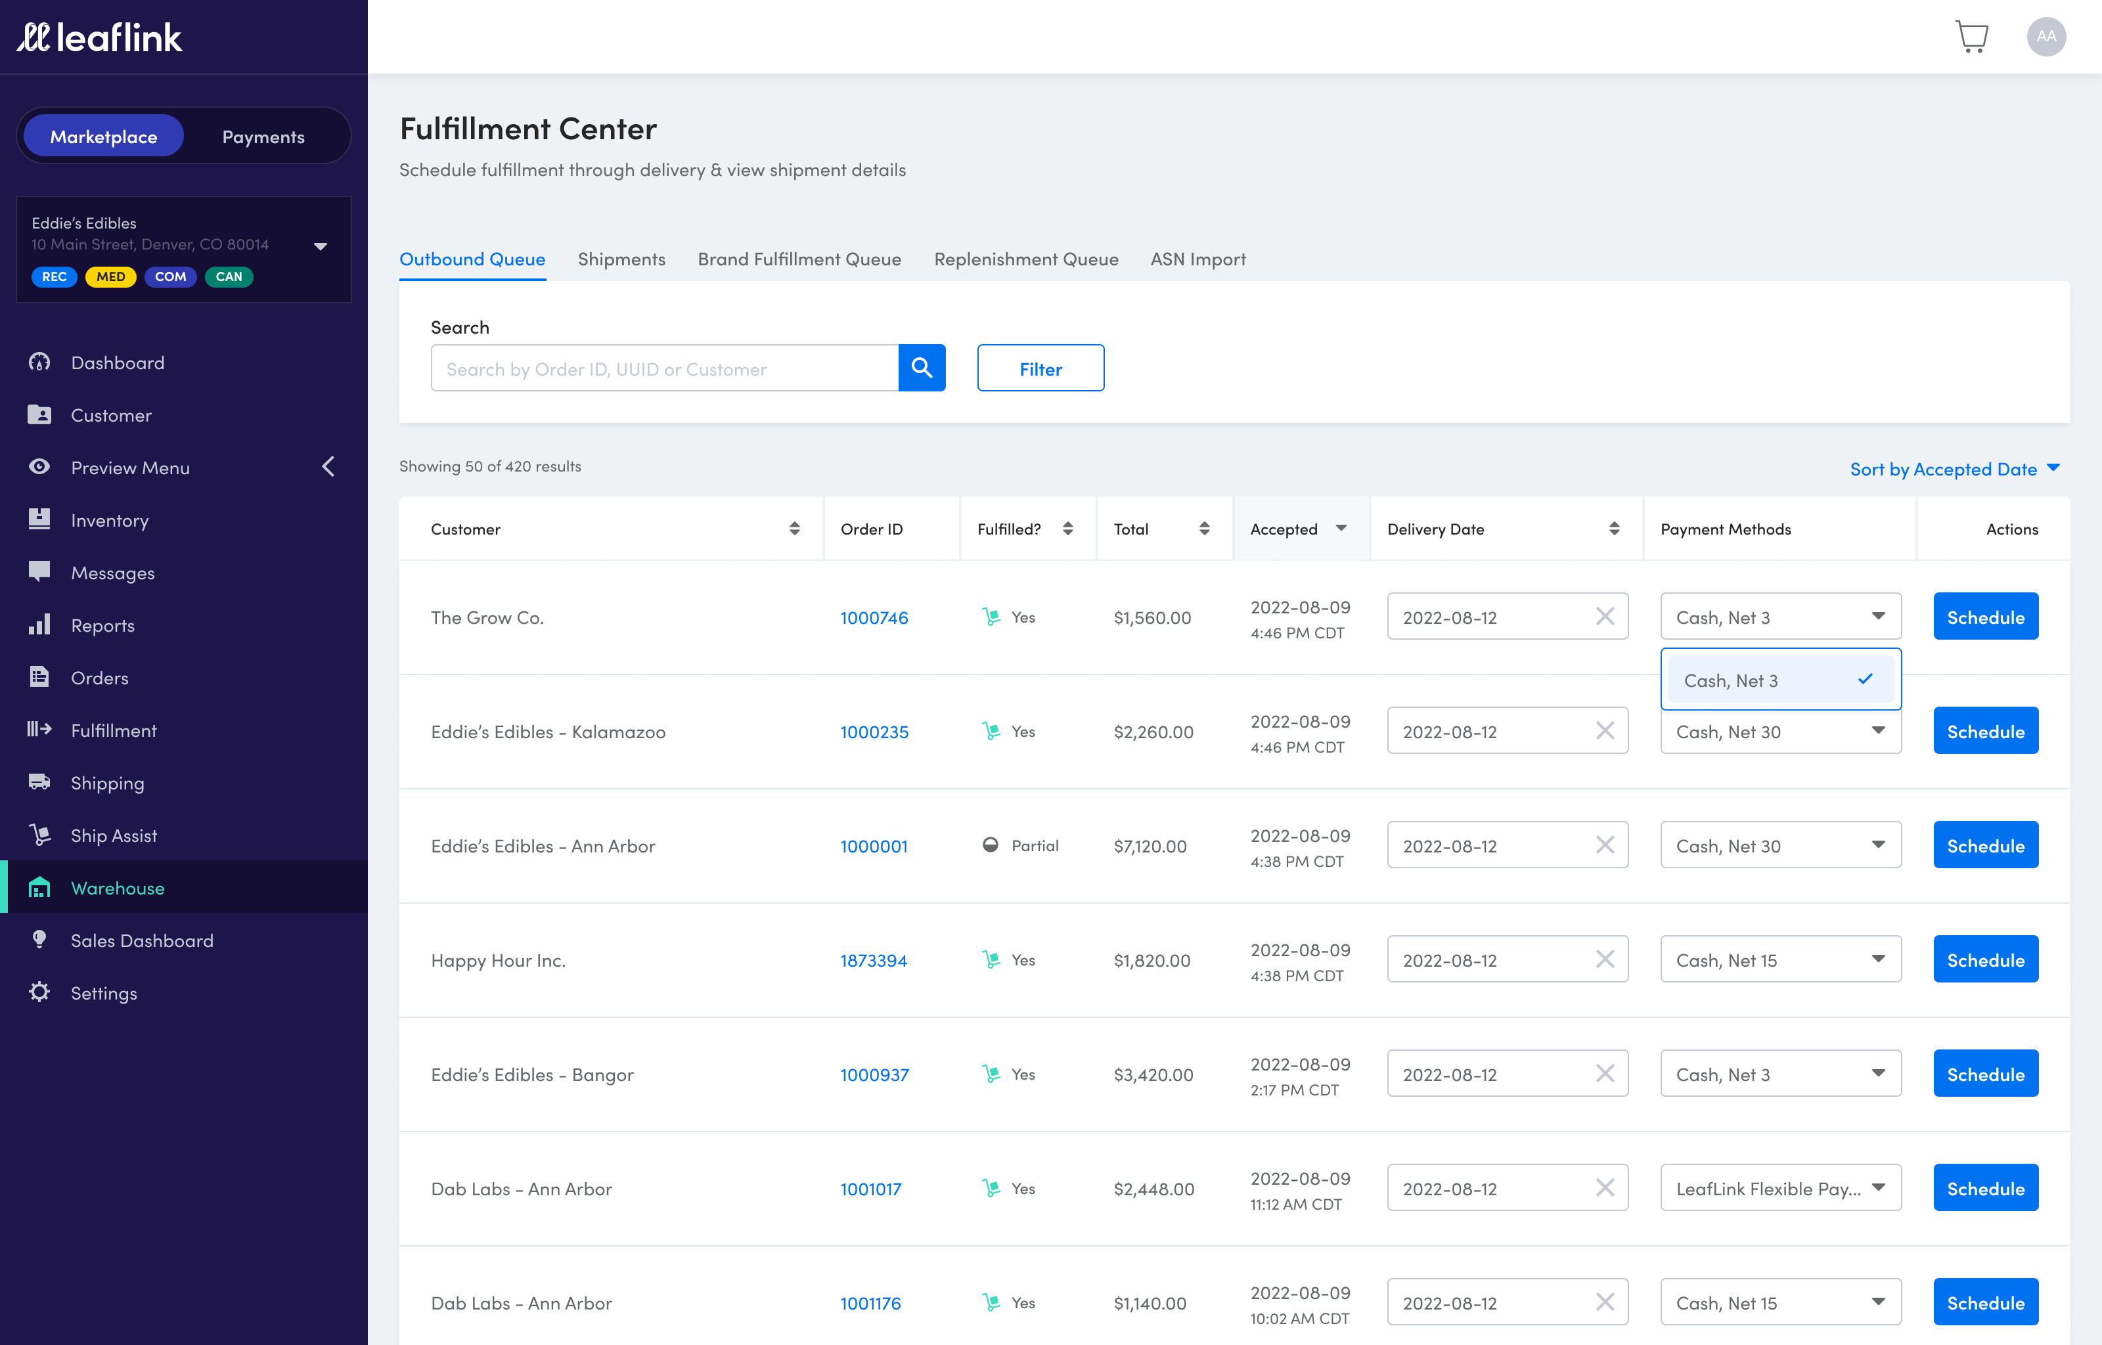Schedule order 1000235 for Kalamazoo
2102x1345 pixels.
click(1985, 731)
